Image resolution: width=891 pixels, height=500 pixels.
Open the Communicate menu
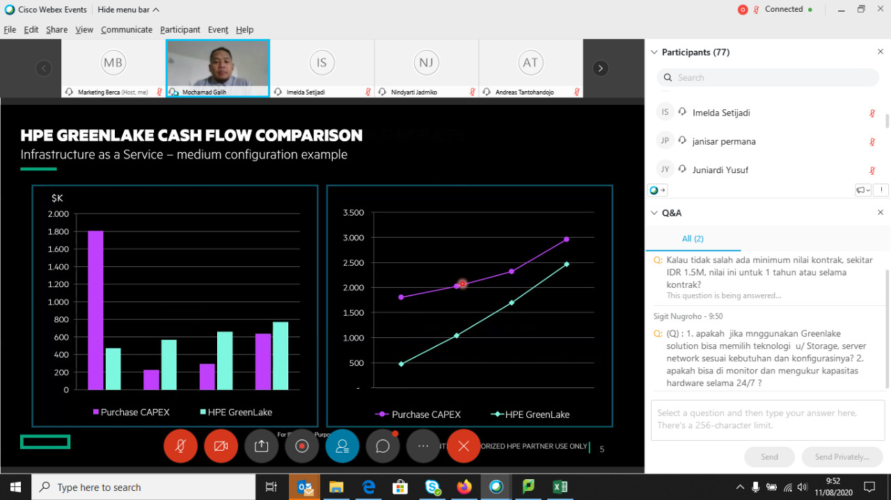point(127,30)
